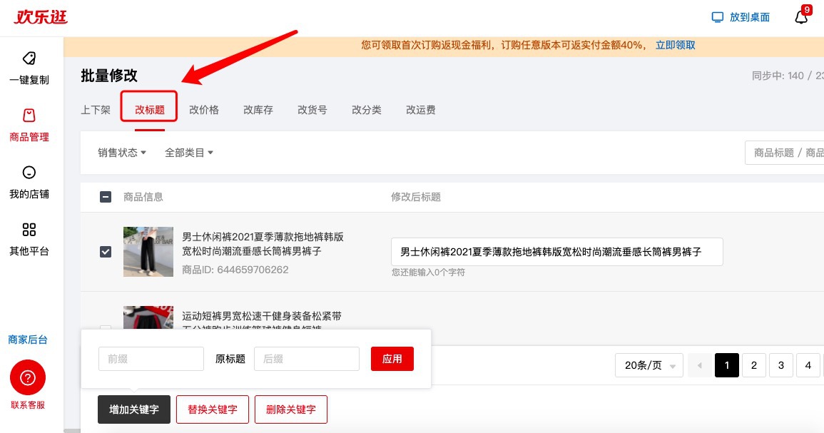Click the notification bell showing 9 alerts
This screenshot has height=433, width=824.
[800, 18]
